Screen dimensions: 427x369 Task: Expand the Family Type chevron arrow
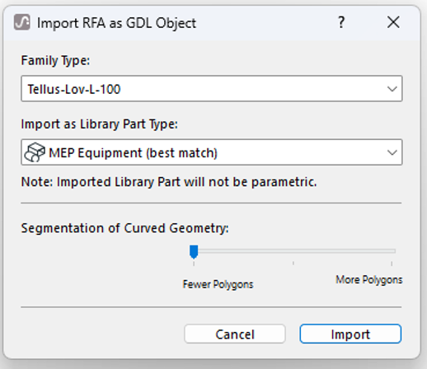point(392,89)
